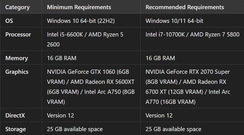Image resolution: width=244 pixels, height=135 pixels.
Task: Click the minimum DirectX Version 12 cell
Action: 60,115
